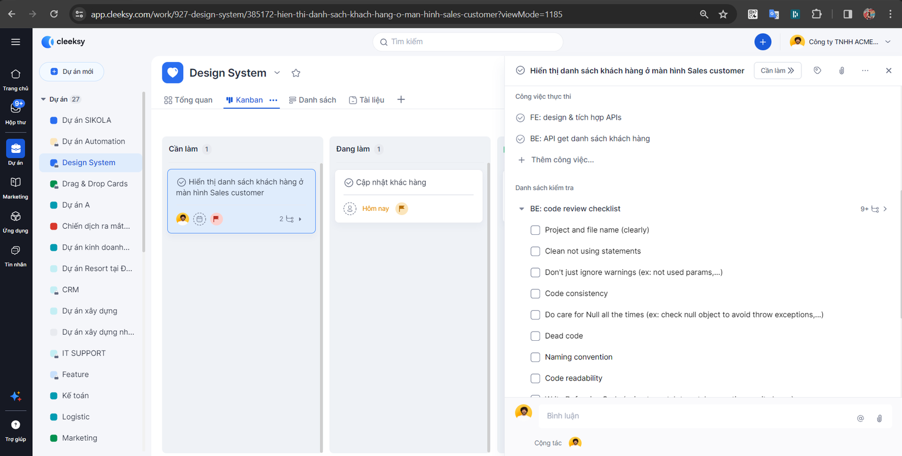Click the tag icon in task header
Screen dimensions: 902x456
pyautogui.click(x=817, y=70)
